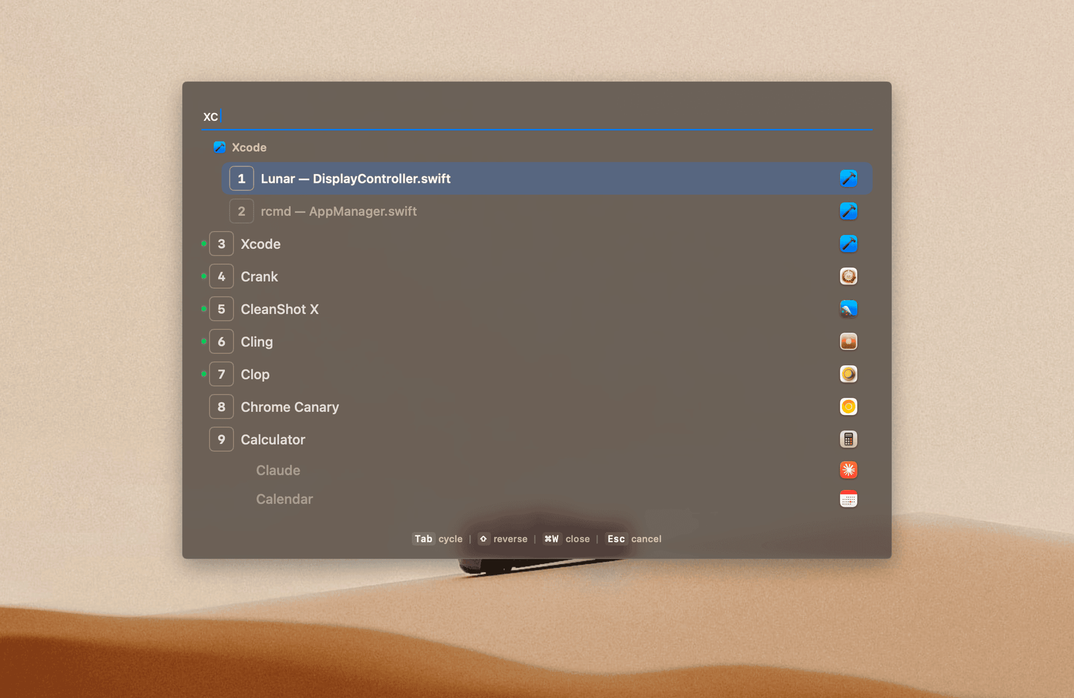Click Xcode hammer icon in the Lunar row
This screenshot has height=698, width=1074.
pos(848,178)
